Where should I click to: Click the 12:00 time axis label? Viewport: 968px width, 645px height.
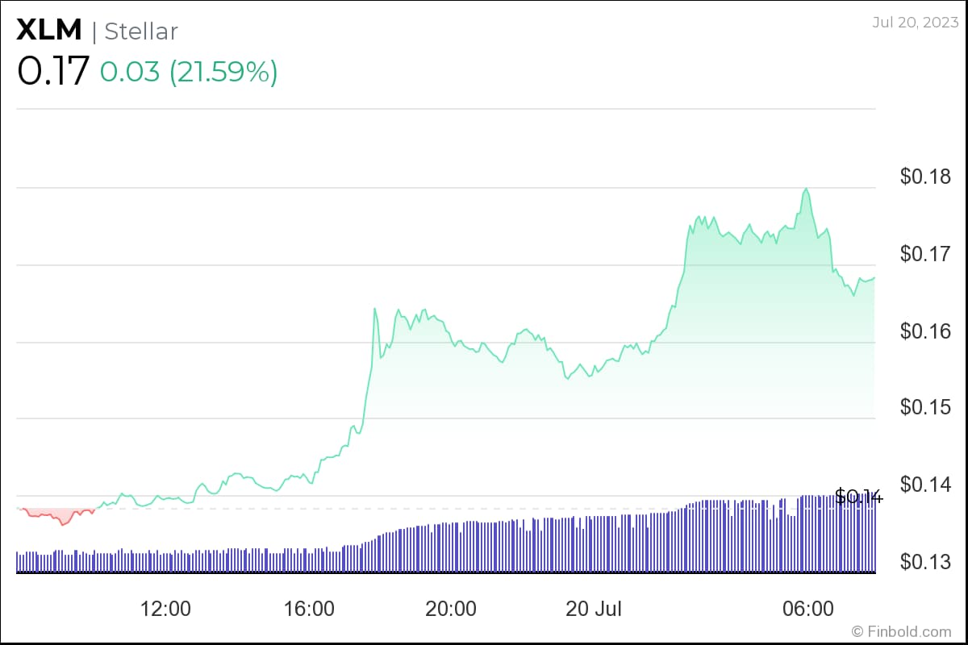pos(165,609)
